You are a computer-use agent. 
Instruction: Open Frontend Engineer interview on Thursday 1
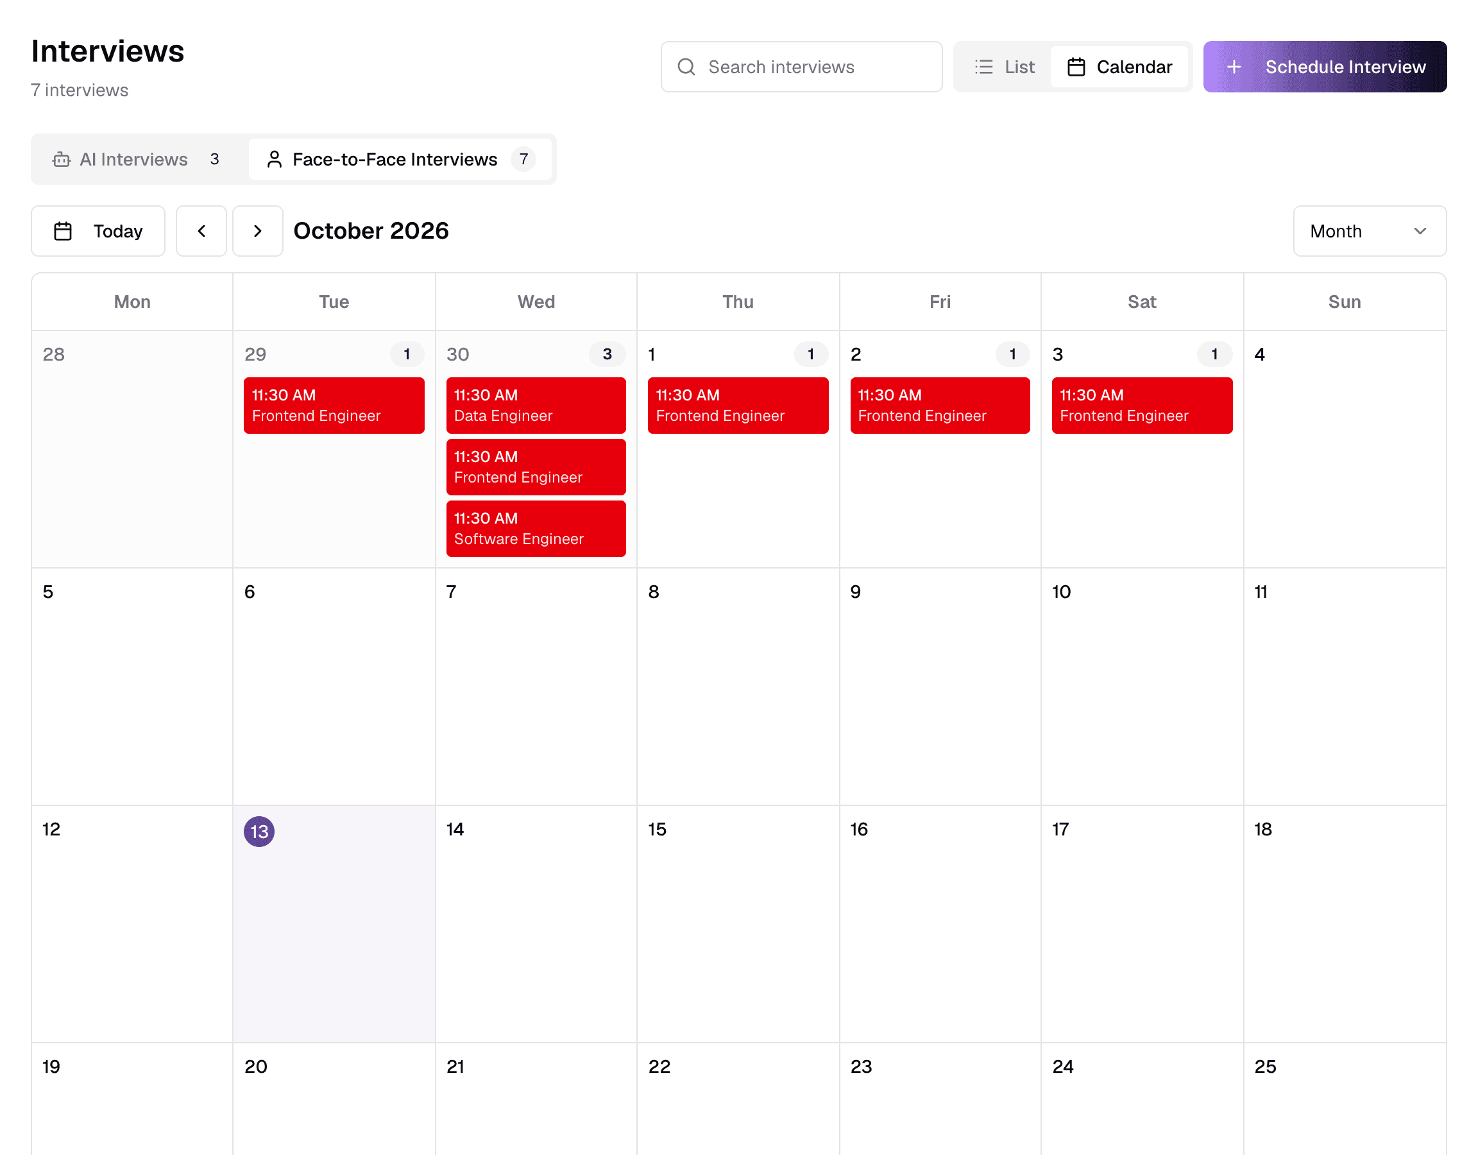(738, 405)
